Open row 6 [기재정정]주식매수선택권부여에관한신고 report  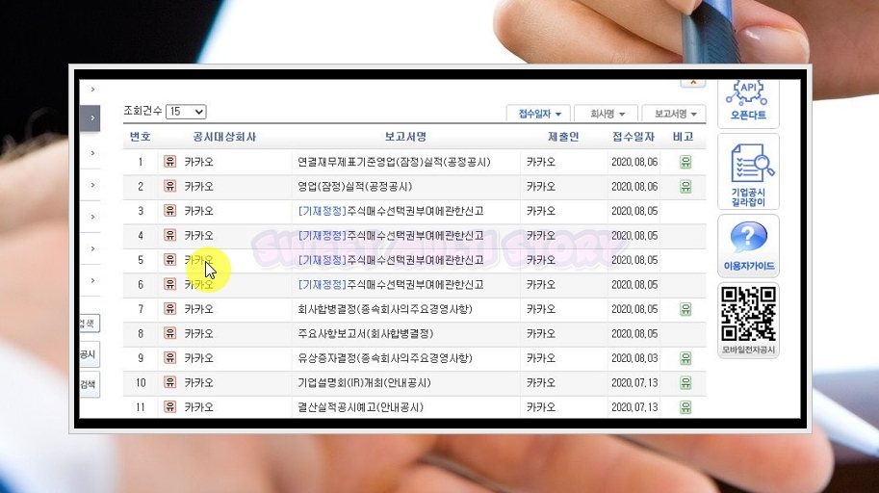(391, 284)
